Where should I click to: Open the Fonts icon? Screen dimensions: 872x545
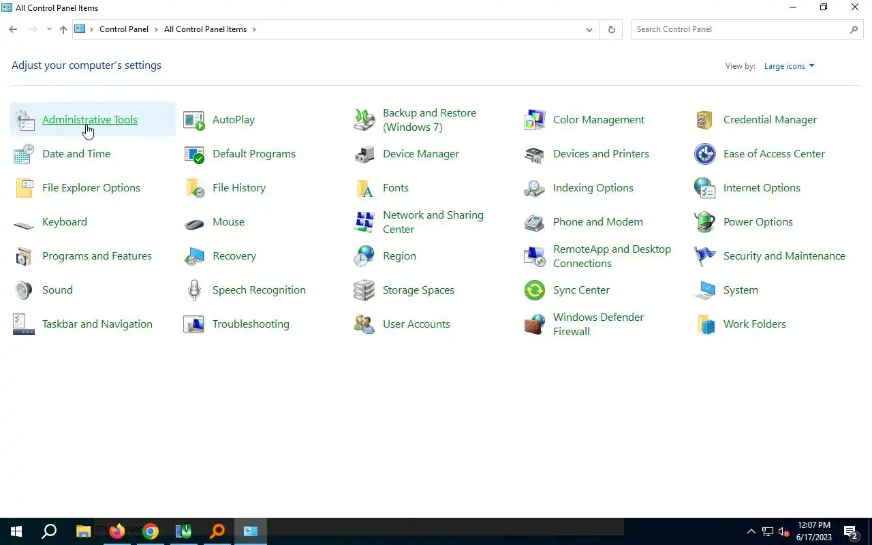[364, 188]
